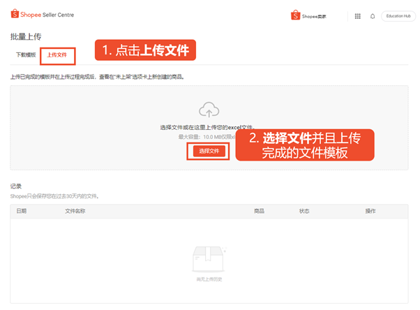The image size is (420, 310).
Task: Click the 文件名称 column header
Action: pyautogui.click(x=75, y=211)
